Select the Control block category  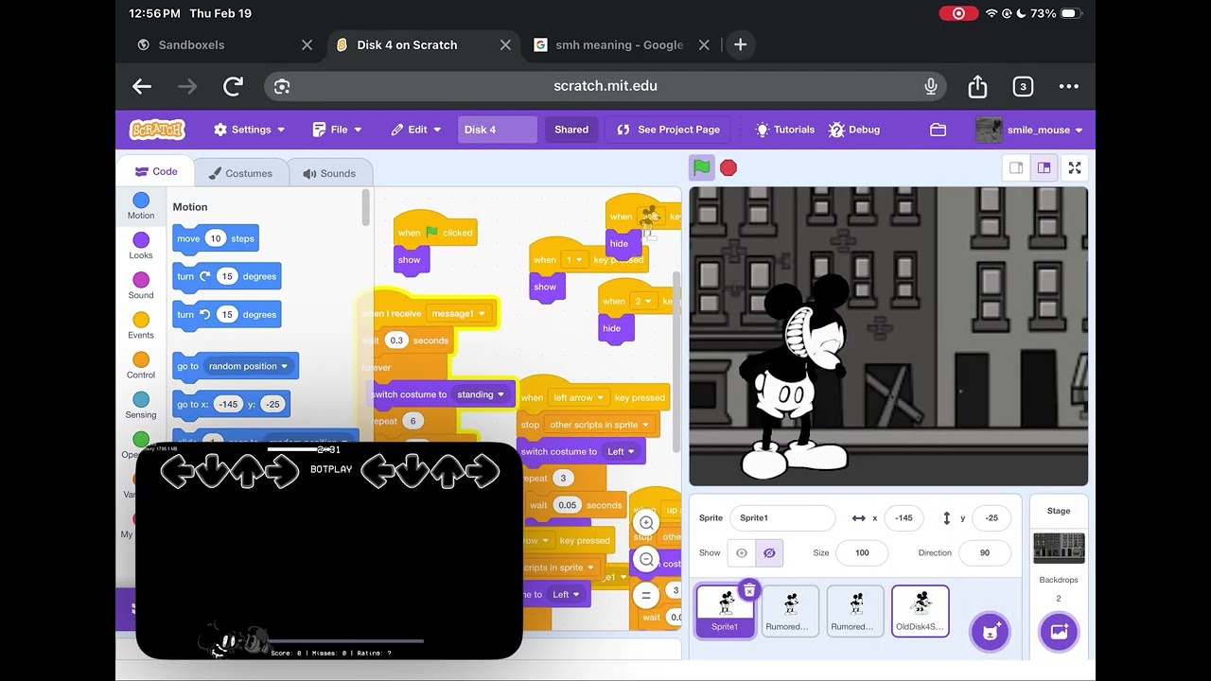pyautogui.click(x=141, y=365)
